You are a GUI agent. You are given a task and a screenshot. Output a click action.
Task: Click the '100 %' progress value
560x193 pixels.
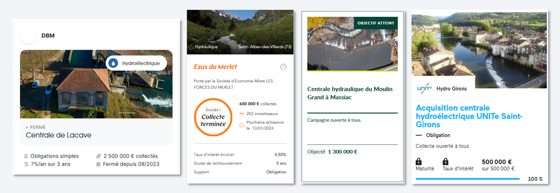[535, 179]
